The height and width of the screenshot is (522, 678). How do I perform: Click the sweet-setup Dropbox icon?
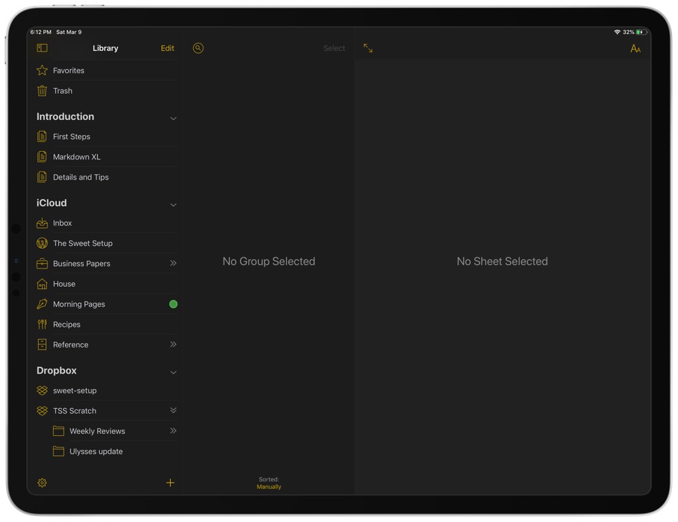(x=42, y=390)
